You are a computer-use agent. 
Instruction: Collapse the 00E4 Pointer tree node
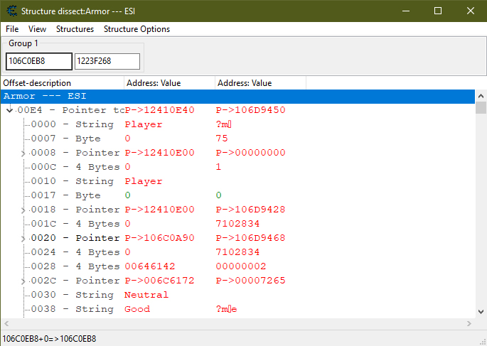9,111
